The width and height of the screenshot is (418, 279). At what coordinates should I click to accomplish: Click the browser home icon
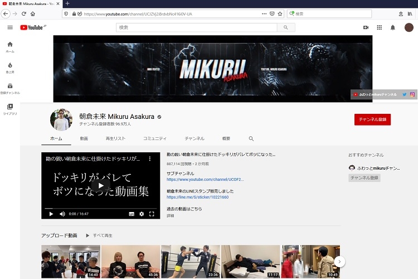[32, 14]
